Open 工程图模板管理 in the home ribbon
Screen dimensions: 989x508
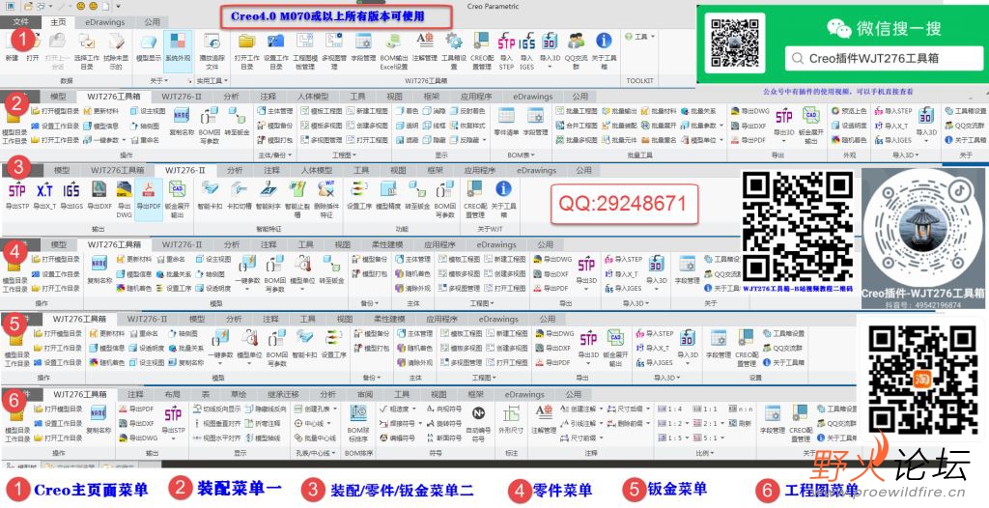point(304,50)
